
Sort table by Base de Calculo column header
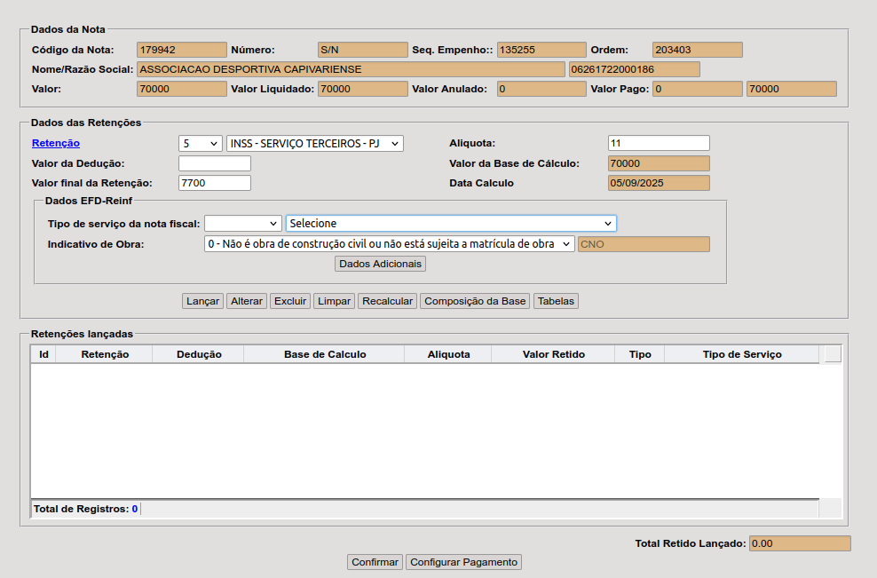[325, 354]
